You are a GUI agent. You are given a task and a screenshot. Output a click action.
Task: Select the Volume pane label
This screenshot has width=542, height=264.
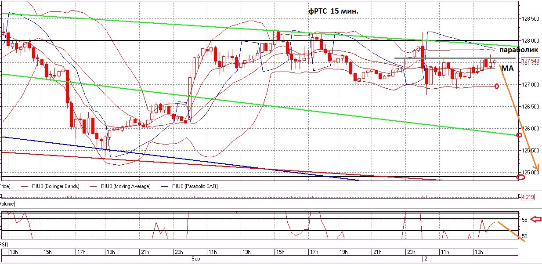[x=7, y=204]
